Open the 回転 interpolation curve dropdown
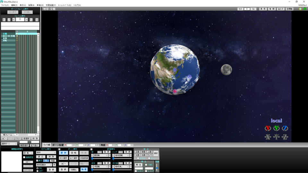 click(28, 153)
